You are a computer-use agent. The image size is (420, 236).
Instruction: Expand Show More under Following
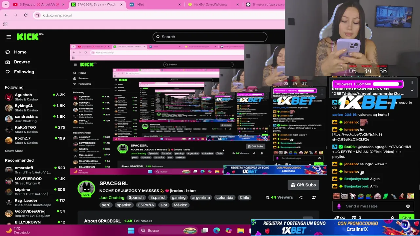14,151
